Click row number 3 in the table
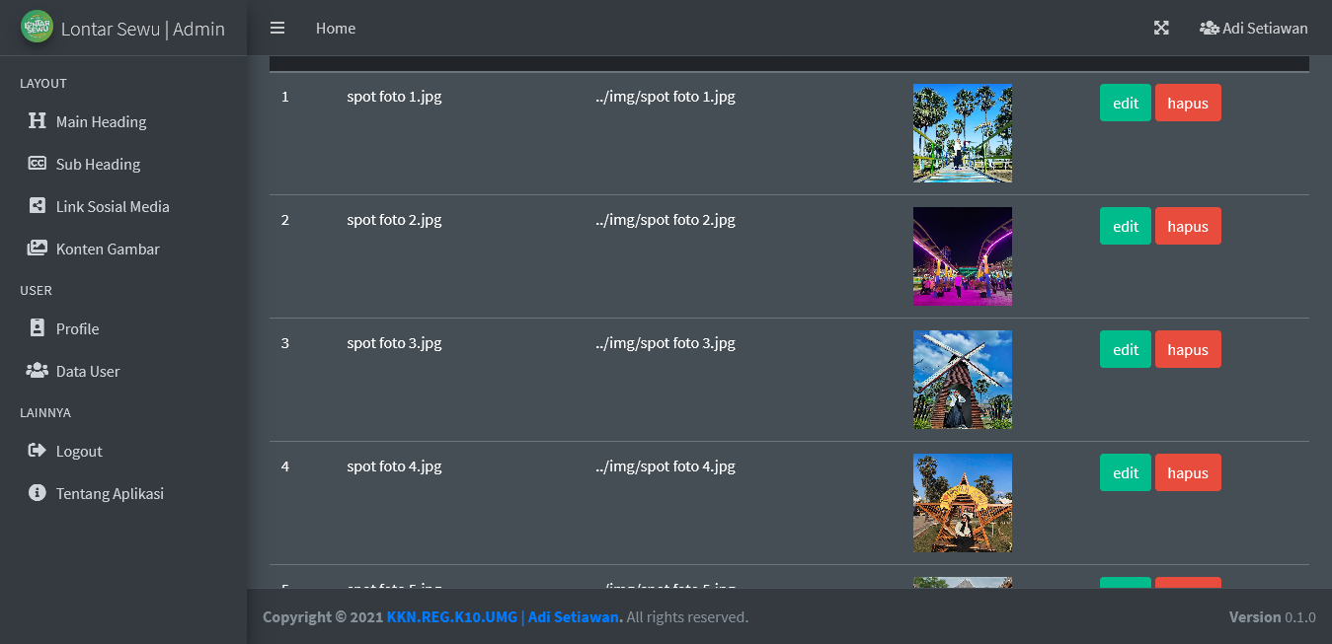The height and width of the screenshot is (644, 1332). pyautogui.click(x=285, y=343)
